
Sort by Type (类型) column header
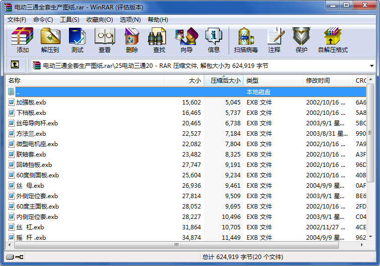[273, 81]
